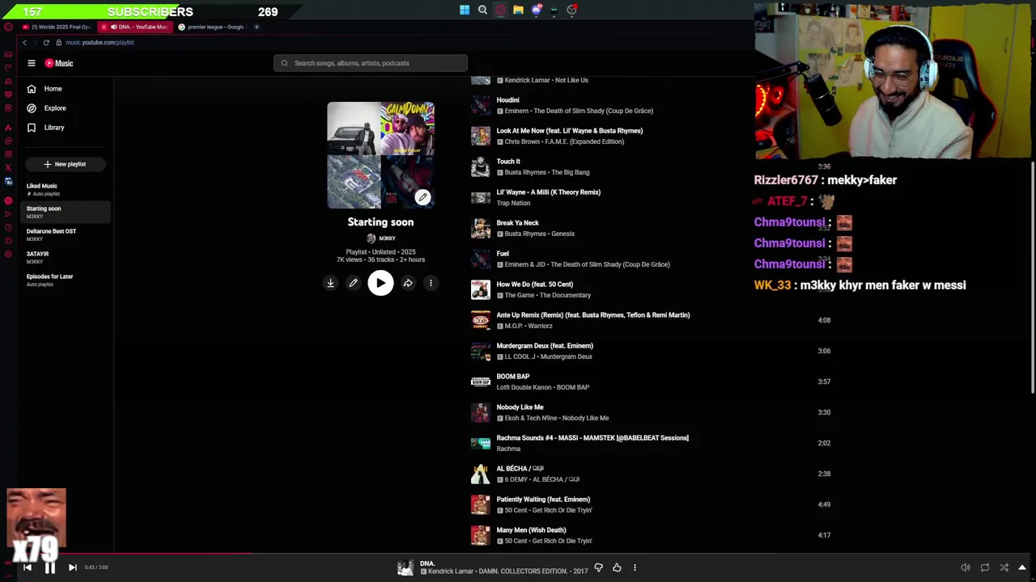Open Discord from taskbar
This screenshot has width=1036, height=582.
(536, 10)
